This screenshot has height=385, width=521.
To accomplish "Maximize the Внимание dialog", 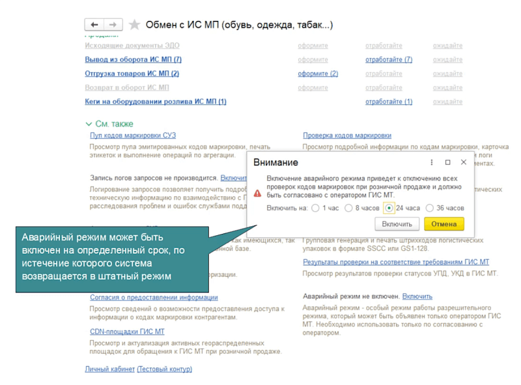I will tap(447, 162).
